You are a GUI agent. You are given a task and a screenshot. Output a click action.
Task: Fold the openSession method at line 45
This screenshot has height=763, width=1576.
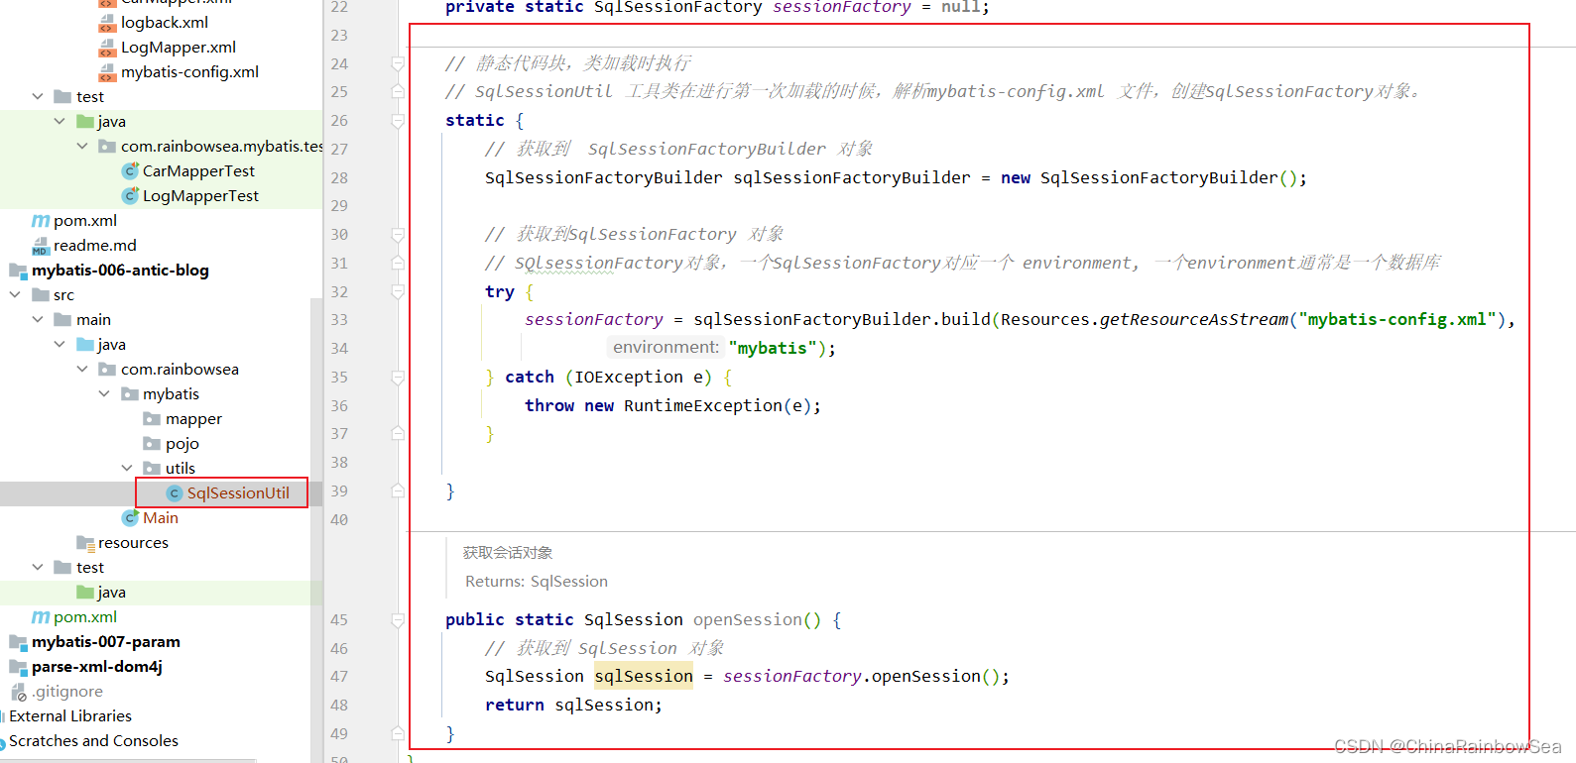398,620
